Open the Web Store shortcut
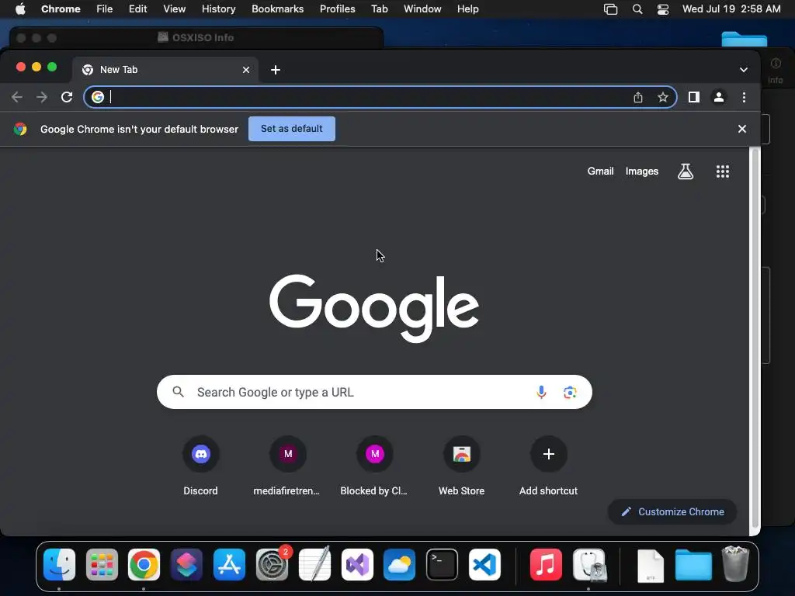The image size is (795, 596). point(461,466)
